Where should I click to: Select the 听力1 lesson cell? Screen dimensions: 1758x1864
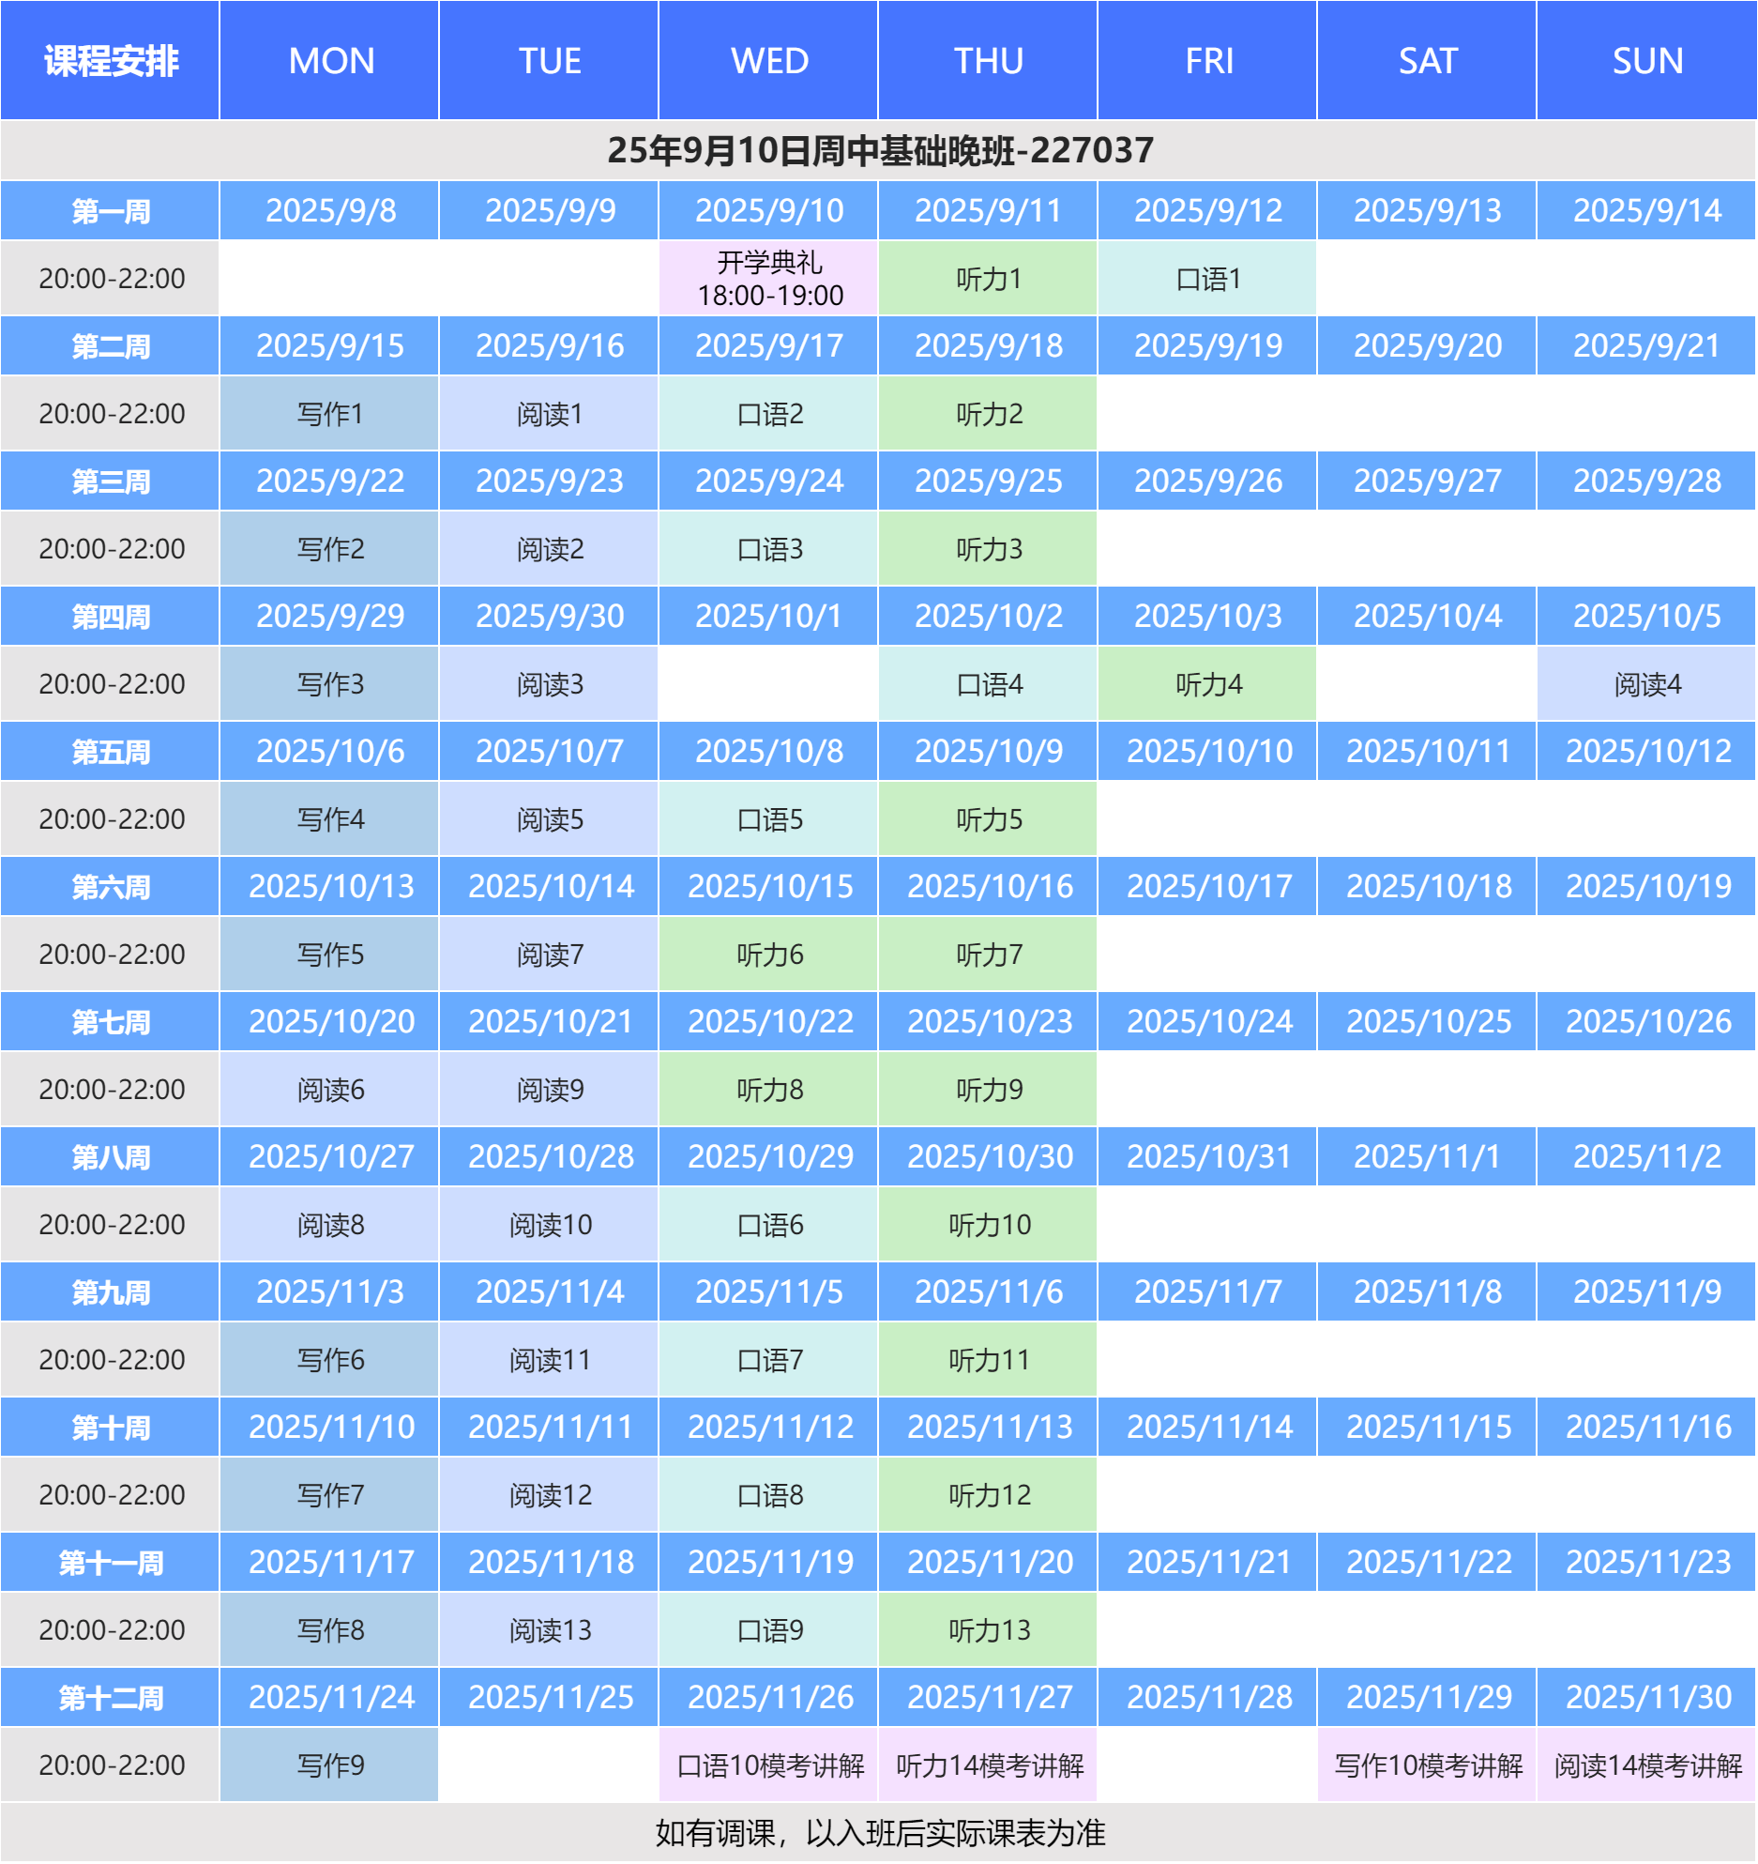coord(988,279)
